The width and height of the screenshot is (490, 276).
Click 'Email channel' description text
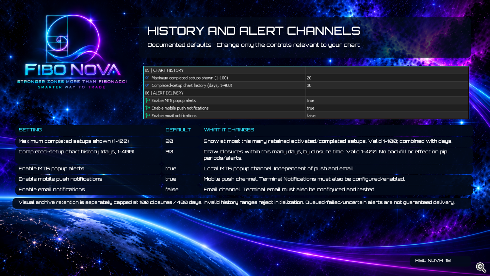[x=289, y=190]
